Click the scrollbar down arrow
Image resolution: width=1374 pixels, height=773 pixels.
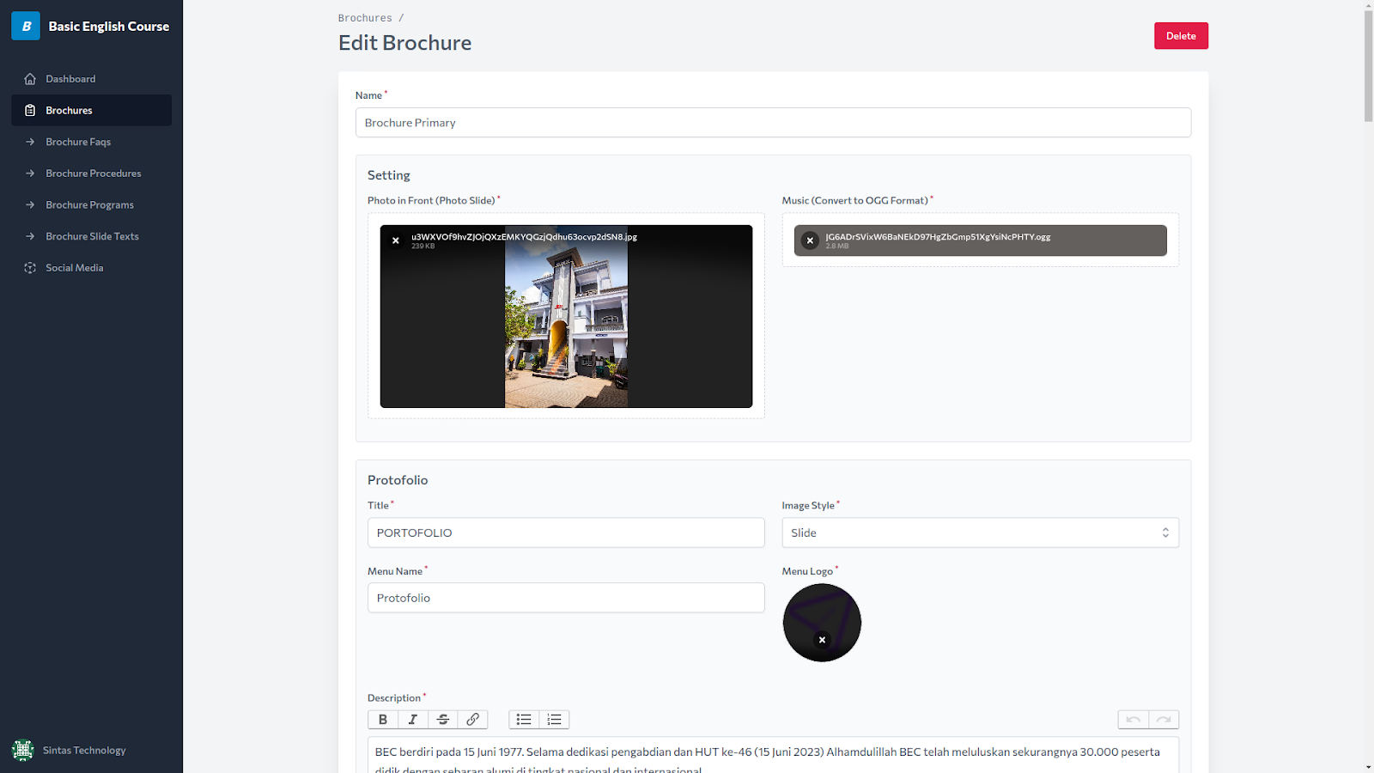pyautogui.click(x=1368, y=767)
